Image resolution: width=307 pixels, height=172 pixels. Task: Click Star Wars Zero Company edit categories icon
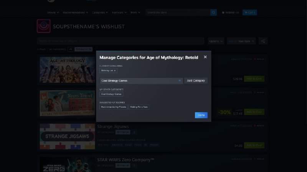(134, 165)
